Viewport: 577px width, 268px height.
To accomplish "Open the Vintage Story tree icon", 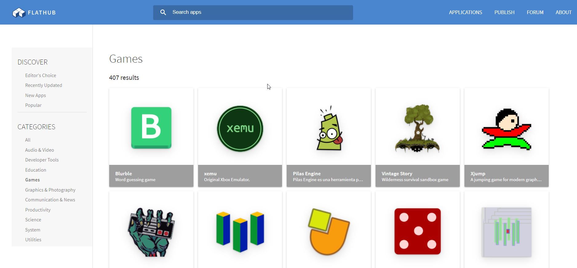I will pos(417,128).
